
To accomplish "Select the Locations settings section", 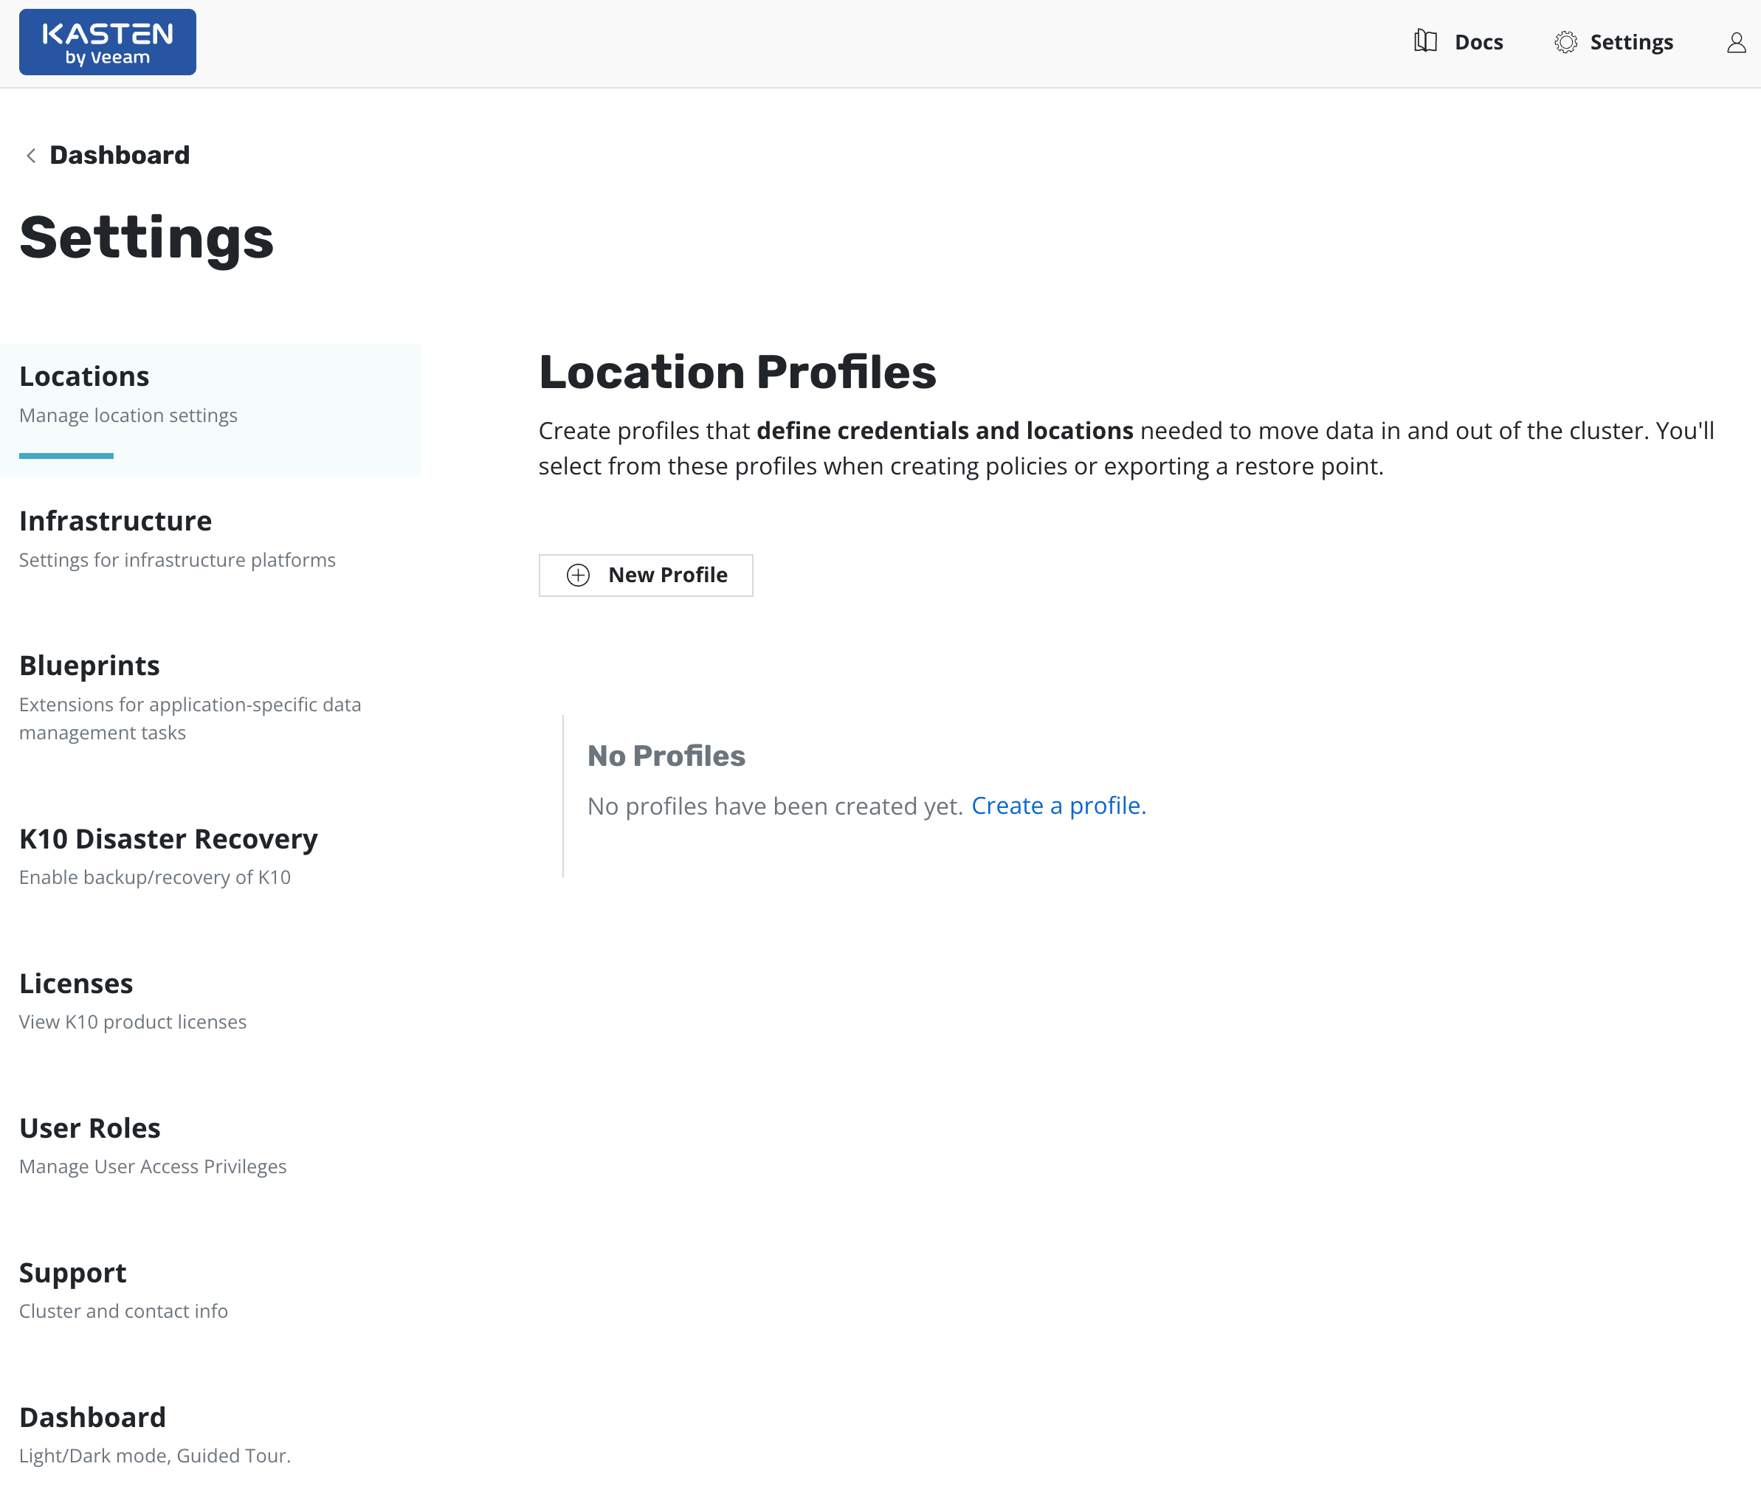I will (84, 376).
